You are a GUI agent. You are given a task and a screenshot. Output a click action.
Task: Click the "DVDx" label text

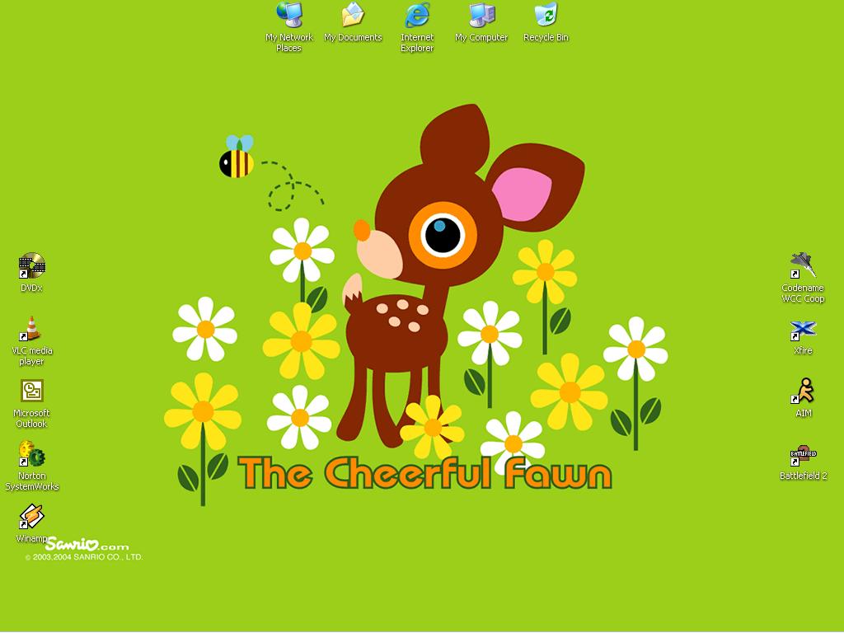click(32, 288)
